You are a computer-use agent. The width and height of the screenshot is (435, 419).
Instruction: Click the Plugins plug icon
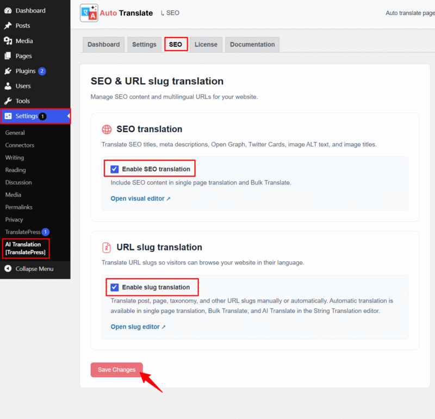pyautogui.click(x=8, y=71)
